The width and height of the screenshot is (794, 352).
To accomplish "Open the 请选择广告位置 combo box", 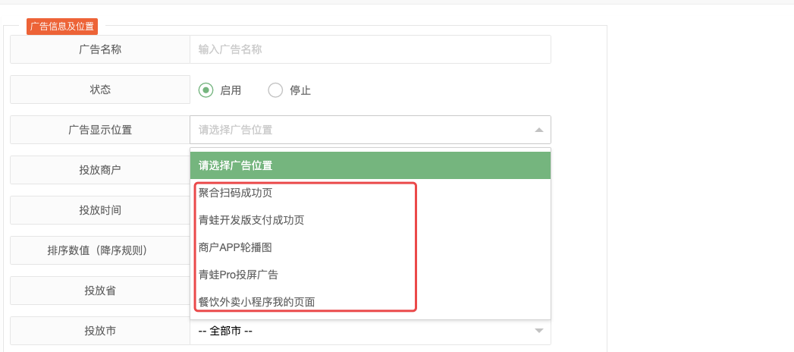I will [x=370, y=130].
